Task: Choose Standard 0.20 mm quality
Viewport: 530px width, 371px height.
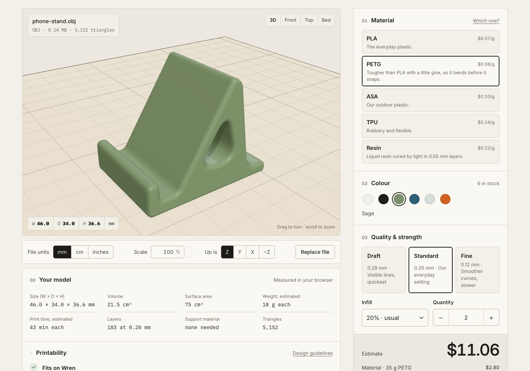Action: (431, 270)
